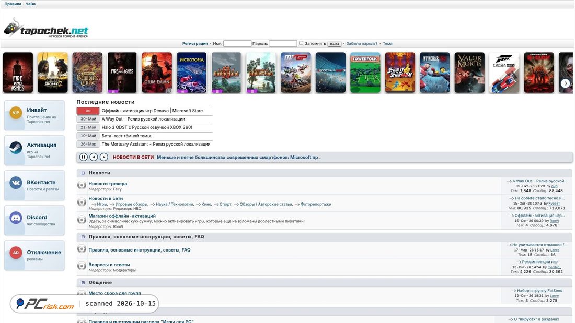
Task: Open news The Mortuary Assistant localization
Action: coord(156,145)
